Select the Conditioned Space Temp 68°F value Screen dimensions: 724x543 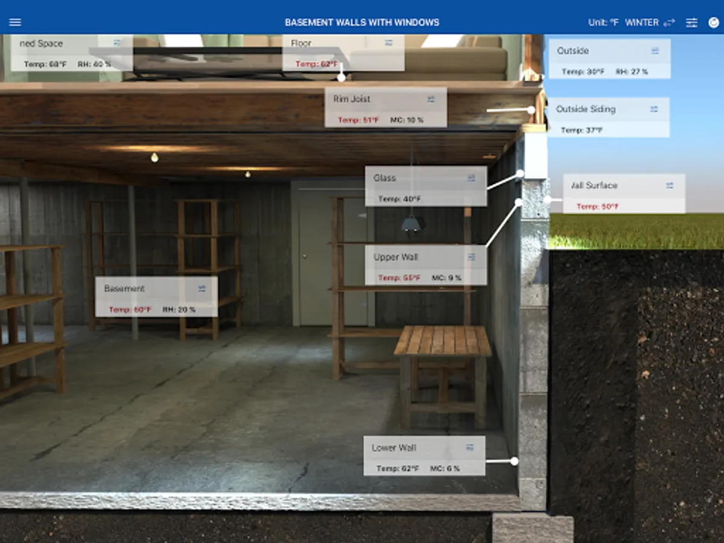(45, 64)
